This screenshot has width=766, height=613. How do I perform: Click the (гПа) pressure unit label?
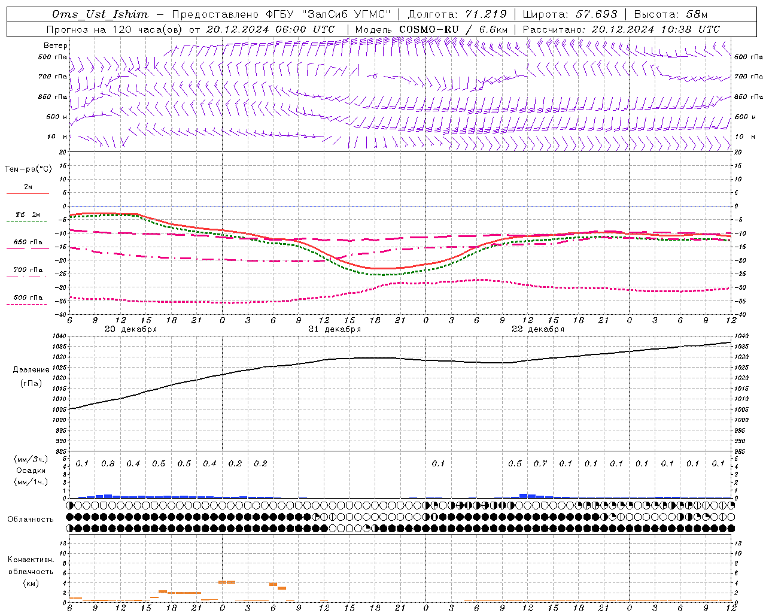coord(31,383)
